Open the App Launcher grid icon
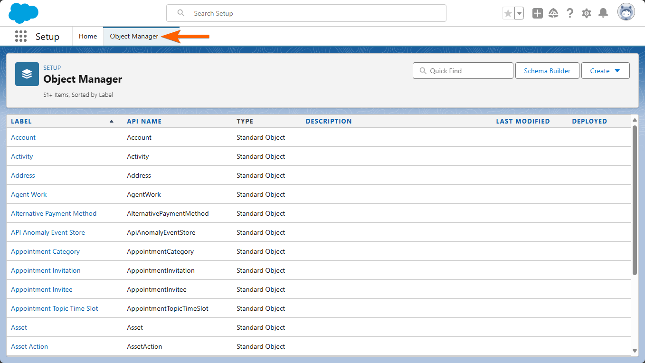Screen dimensions: 645x363 pyautogui.click(x=20, y=37)
